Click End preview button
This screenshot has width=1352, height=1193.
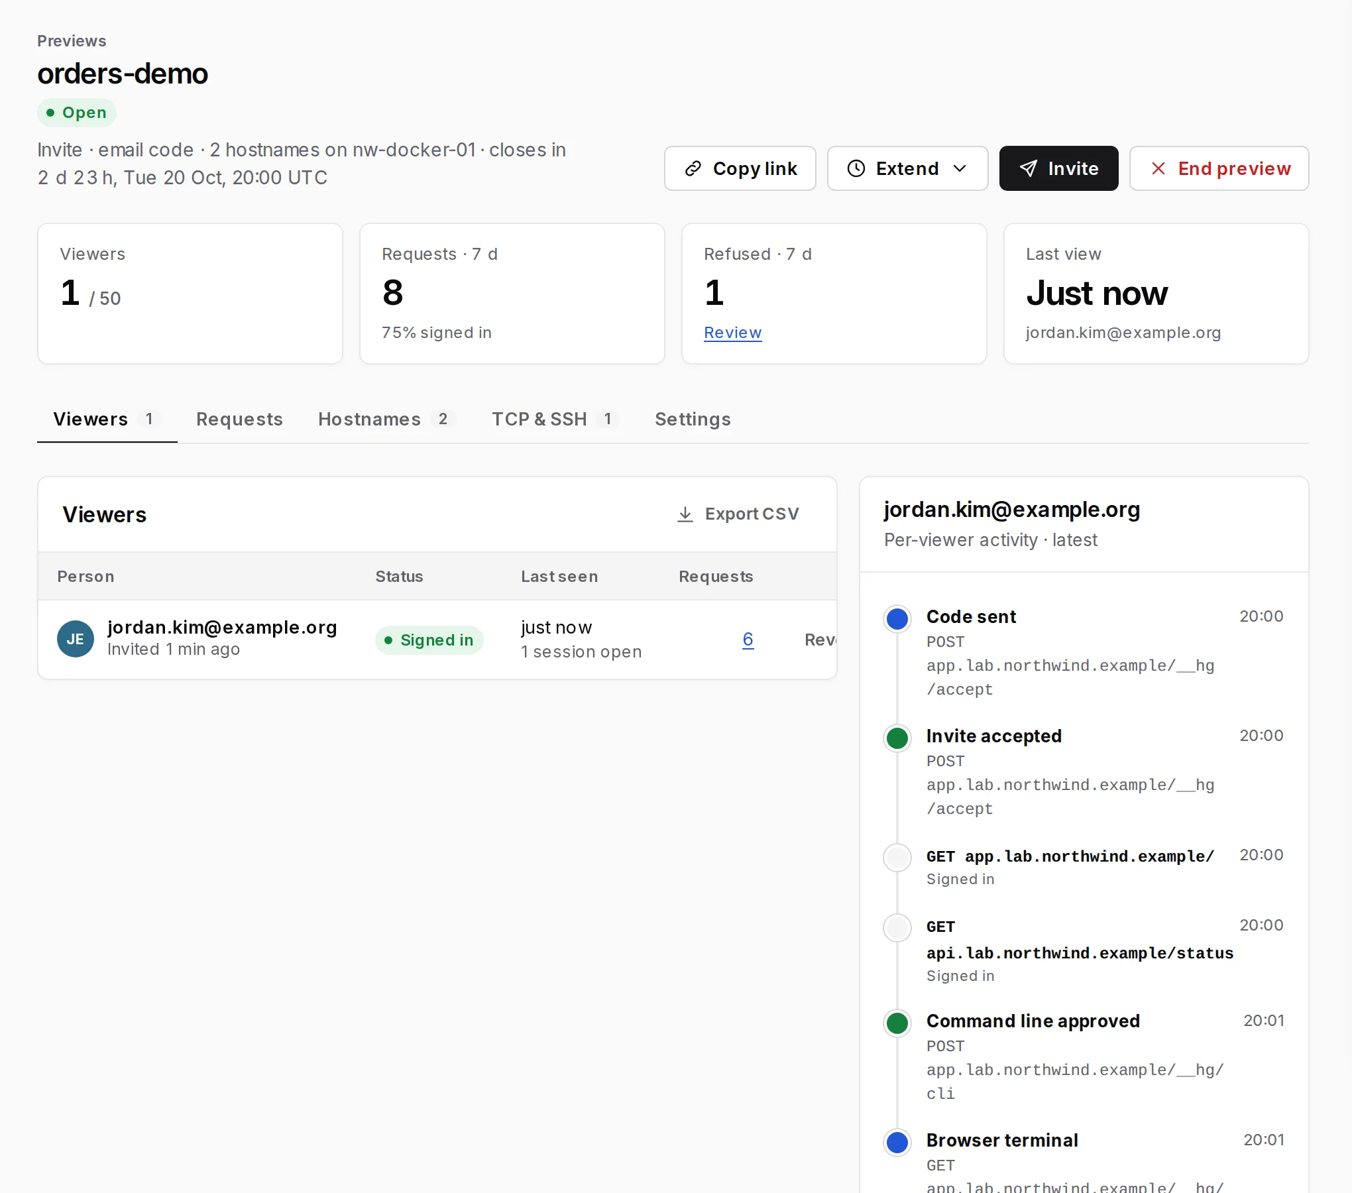click(x=1219, y=168)
